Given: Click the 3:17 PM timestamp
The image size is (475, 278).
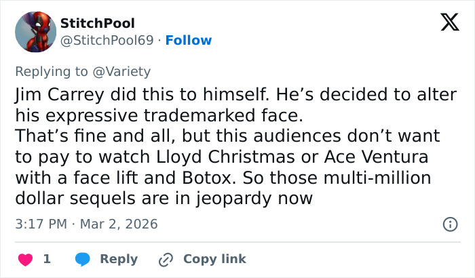Looking at the screenshot, I should click(x=41, y=224).
